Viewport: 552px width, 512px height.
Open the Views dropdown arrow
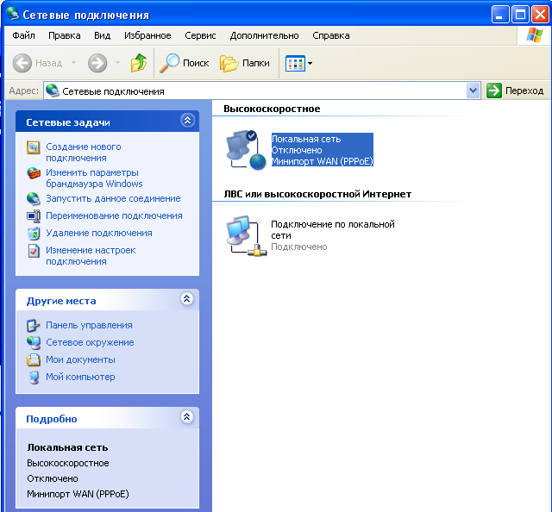[310, 63]
